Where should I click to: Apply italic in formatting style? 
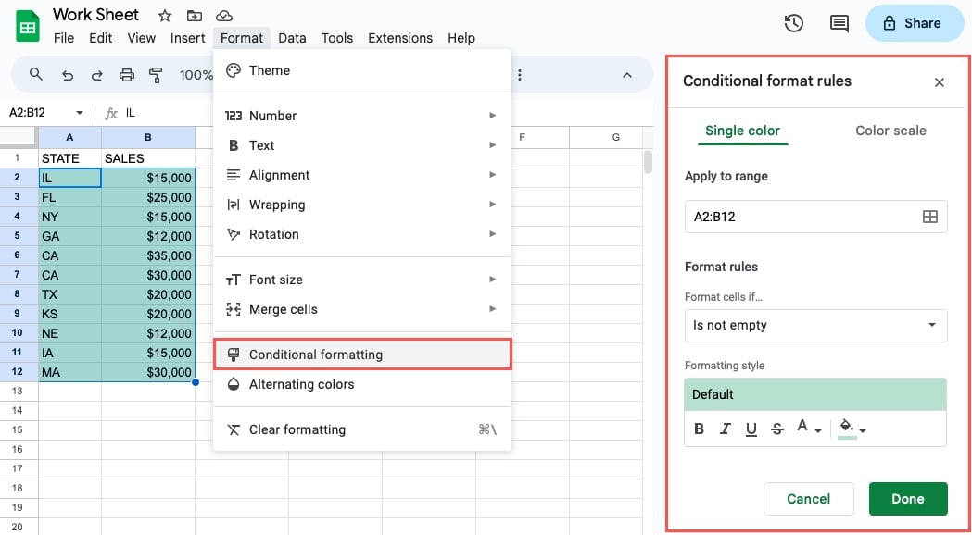pos(725,429)
